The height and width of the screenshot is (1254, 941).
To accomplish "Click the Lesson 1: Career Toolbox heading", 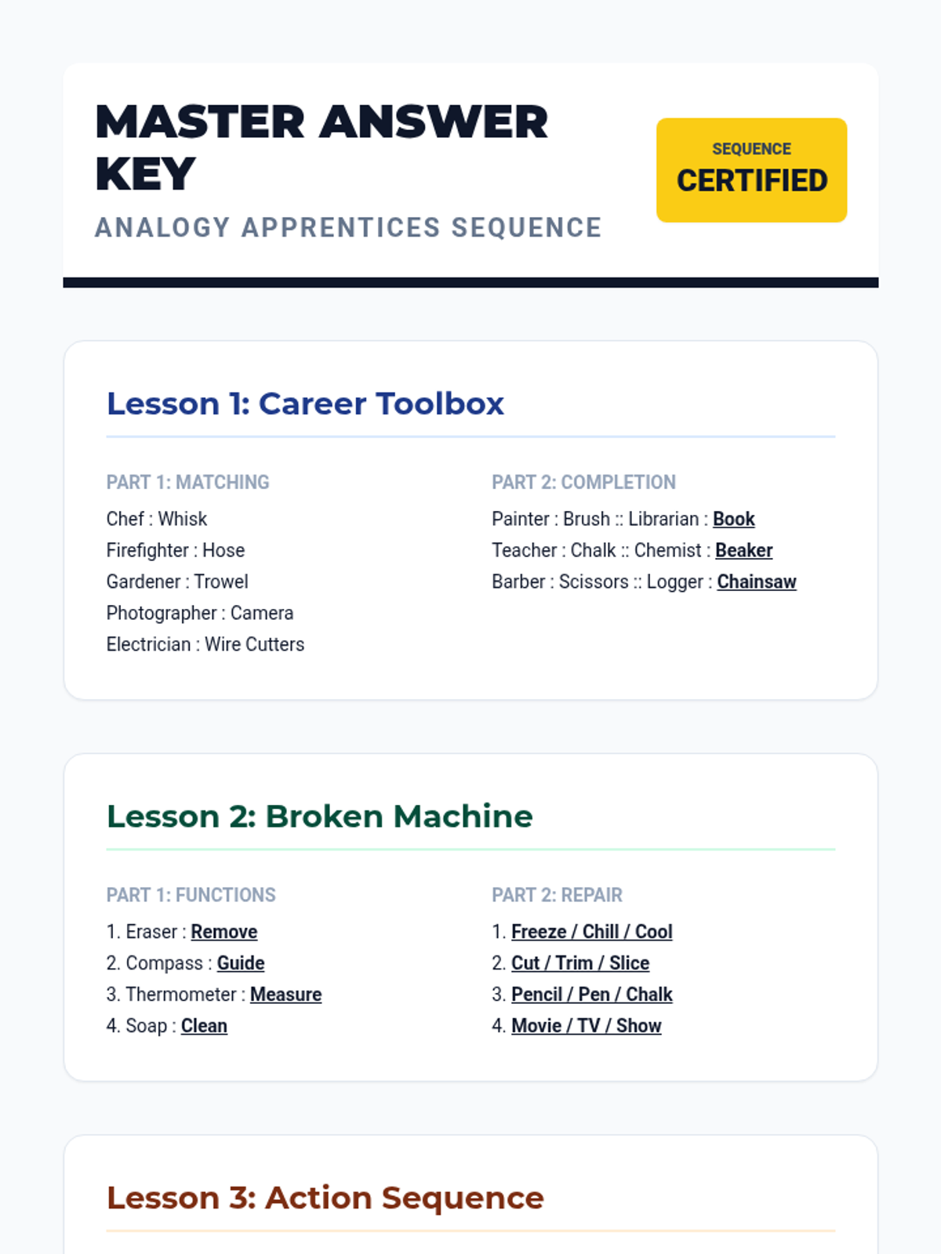I will click(305, 404).
